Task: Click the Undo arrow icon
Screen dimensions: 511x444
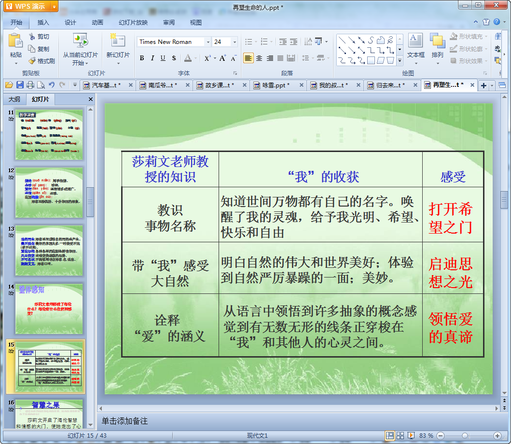Action: (x=52, y=85)
